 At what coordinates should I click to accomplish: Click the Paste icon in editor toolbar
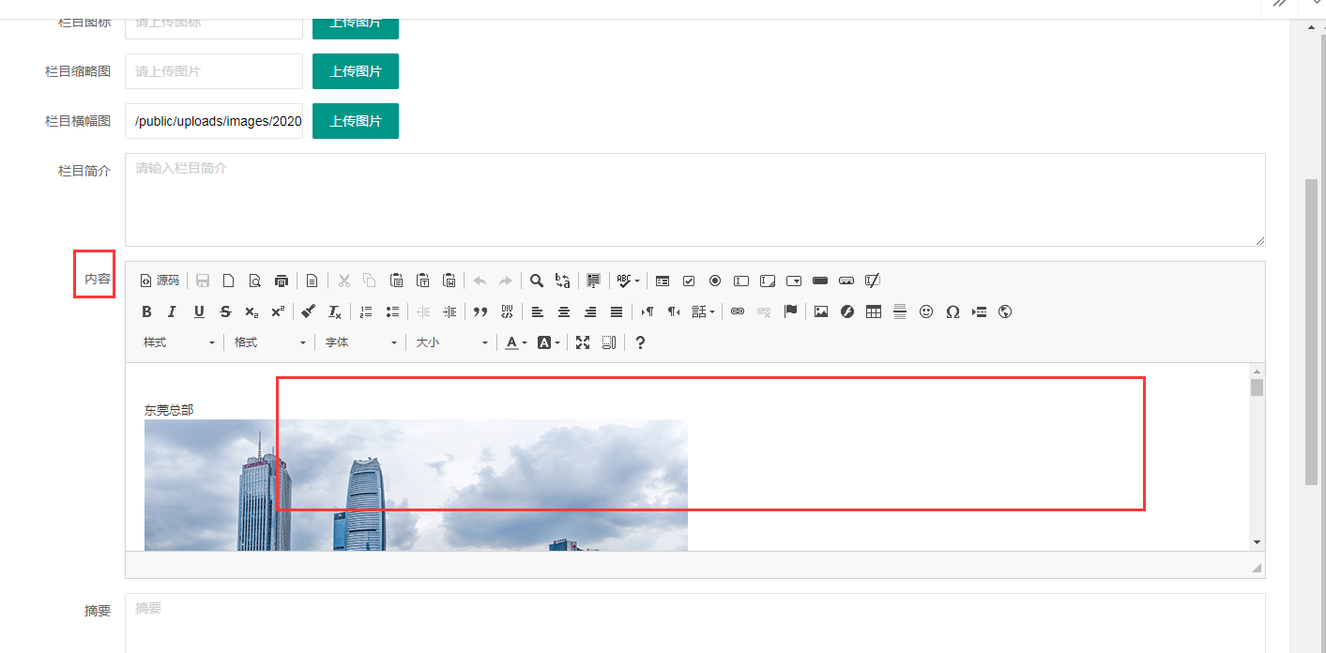coord(396,281)
